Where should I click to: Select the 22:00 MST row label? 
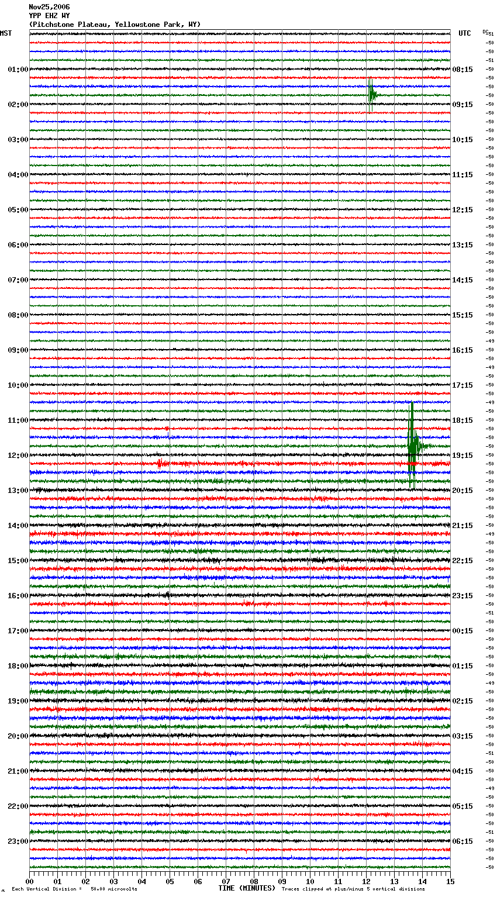point(18,806)
